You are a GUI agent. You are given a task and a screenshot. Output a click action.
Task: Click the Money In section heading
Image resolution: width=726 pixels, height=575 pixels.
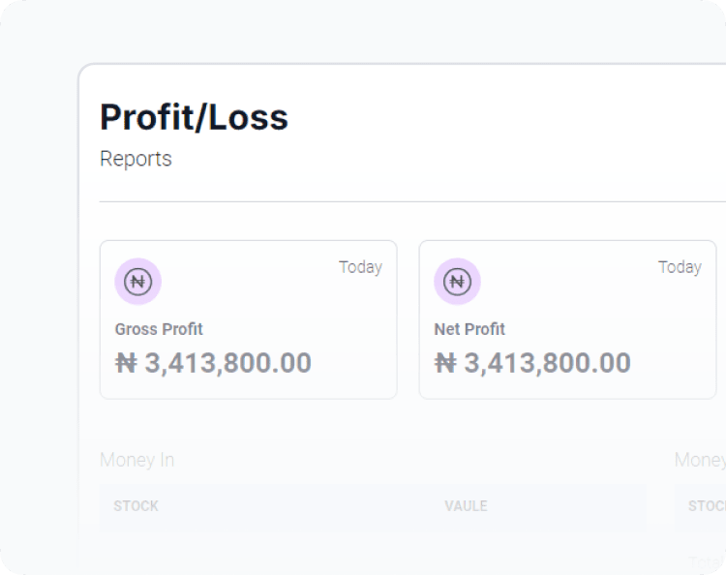click(136, 460)
